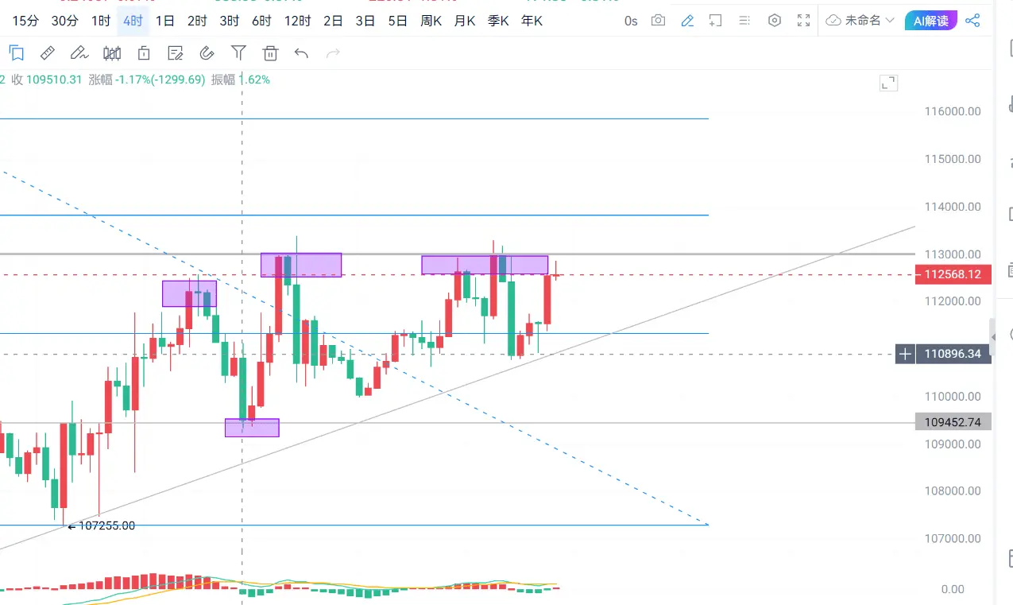
Task: Click the 109452.74 price line label
Action: click(953, 422)
